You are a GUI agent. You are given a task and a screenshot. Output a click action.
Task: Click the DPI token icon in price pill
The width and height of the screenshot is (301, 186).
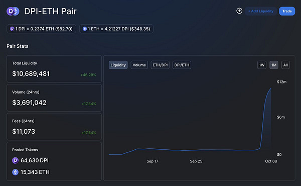click(x=12, y=29)
